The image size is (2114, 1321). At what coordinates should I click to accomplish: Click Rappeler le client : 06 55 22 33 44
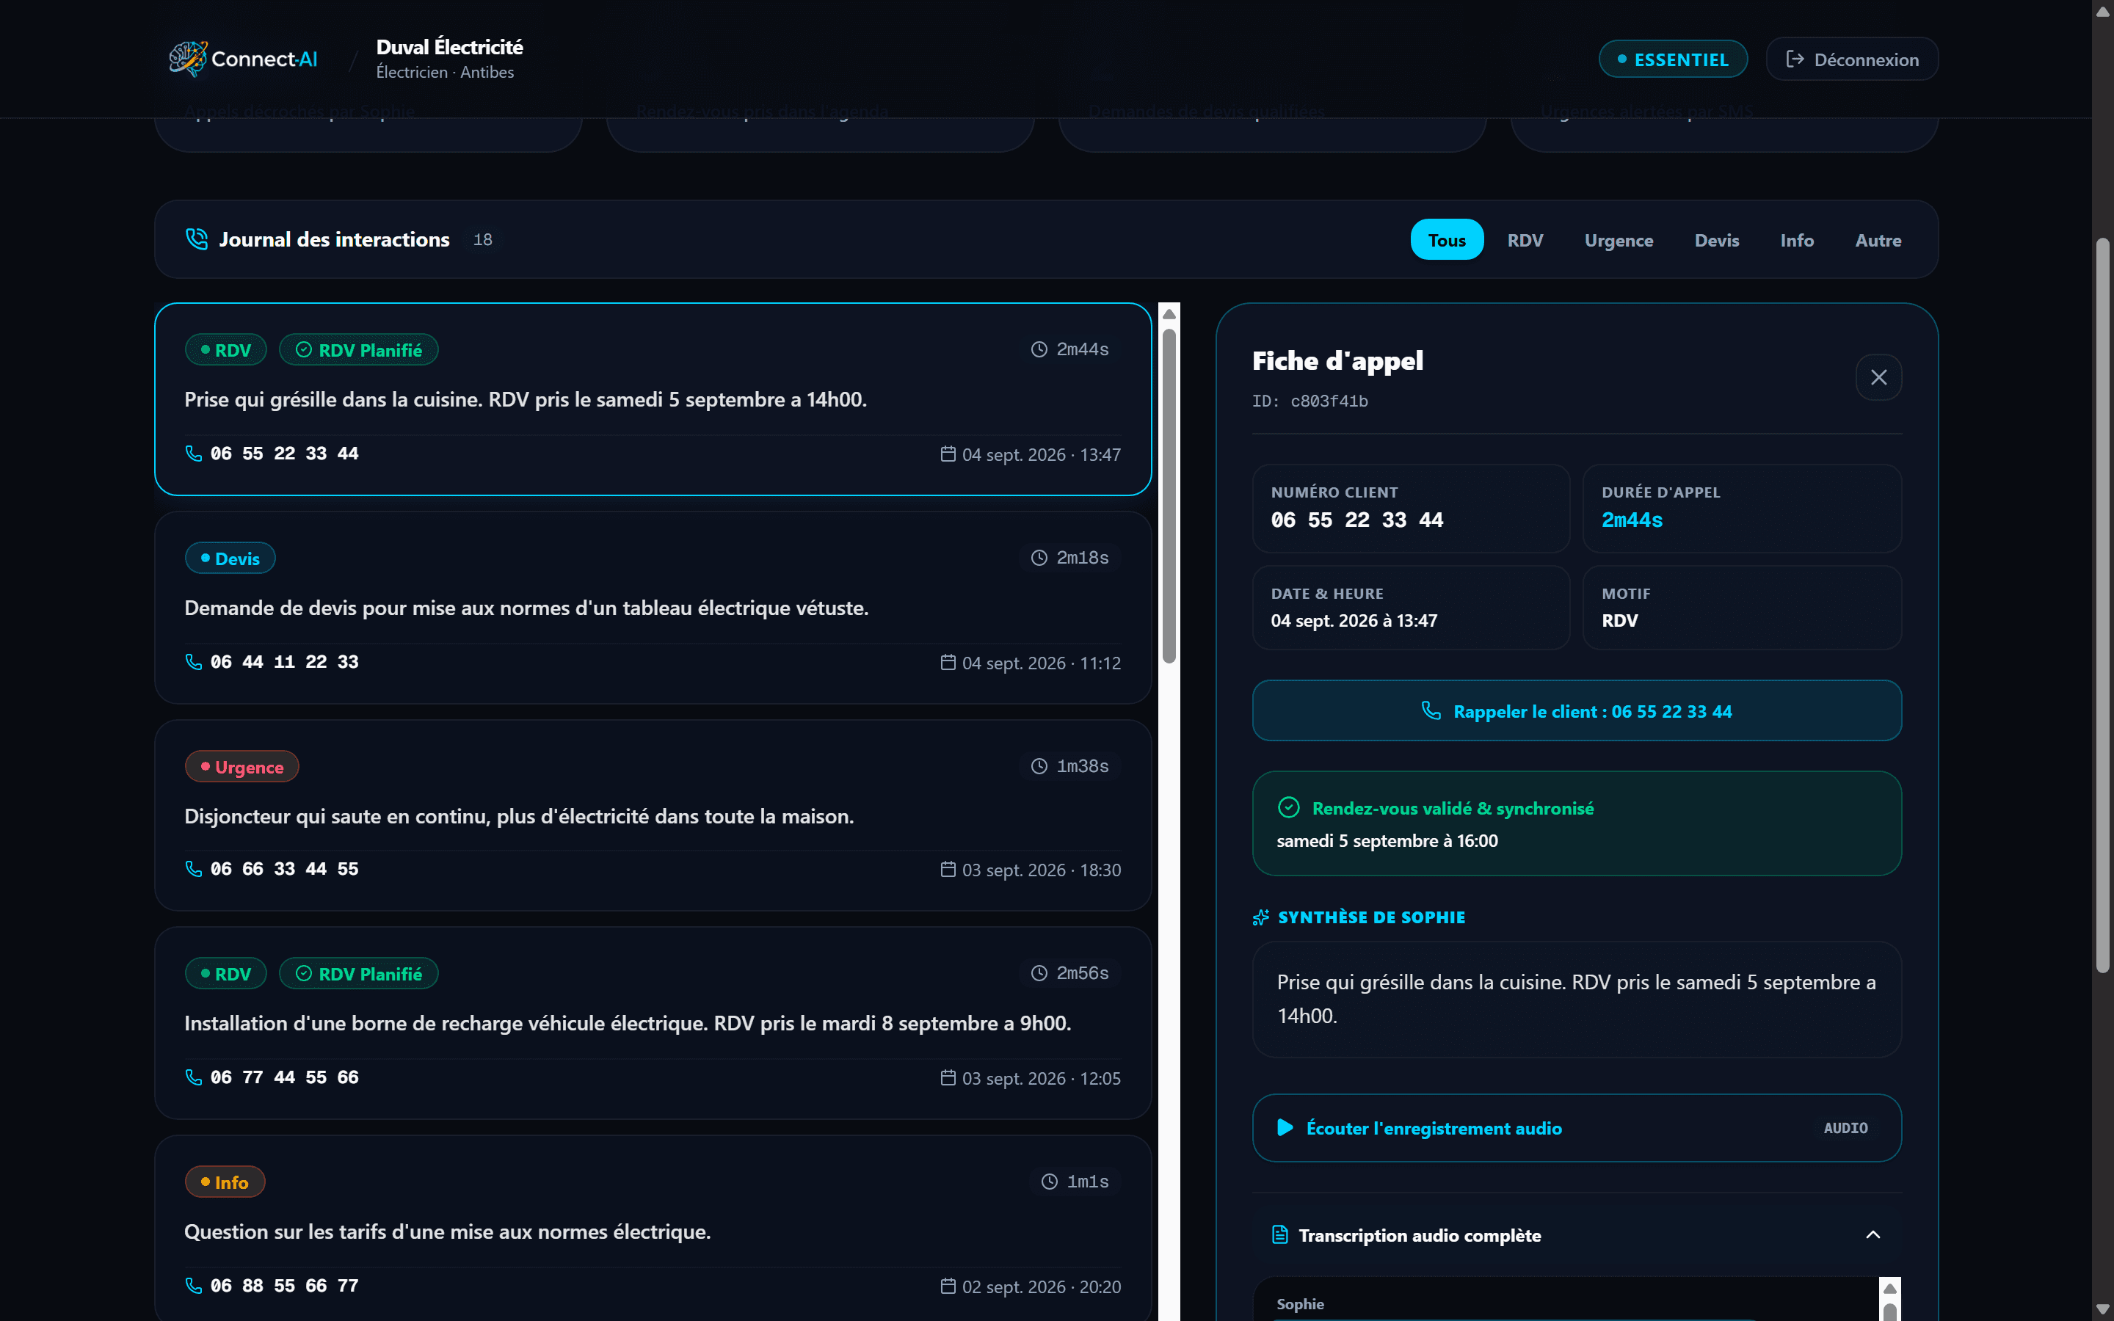click(1577, 710)
